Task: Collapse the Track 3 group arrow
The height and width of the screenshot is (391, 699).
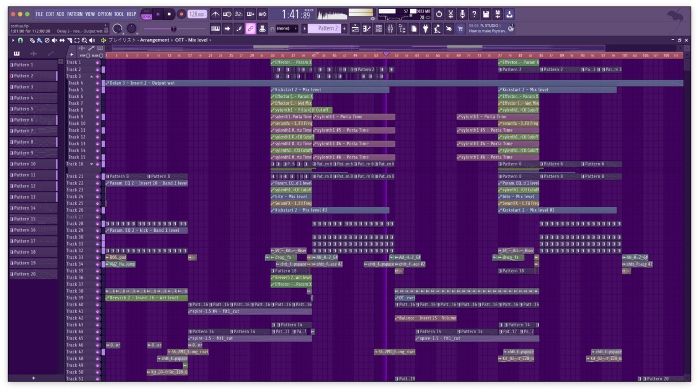Action: point(92,76)
